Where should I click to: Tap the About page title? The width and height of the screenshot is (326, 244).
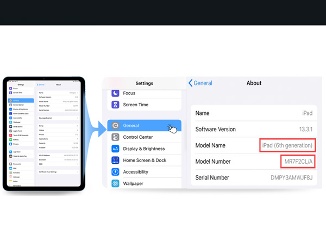click(x=254, y=83)
